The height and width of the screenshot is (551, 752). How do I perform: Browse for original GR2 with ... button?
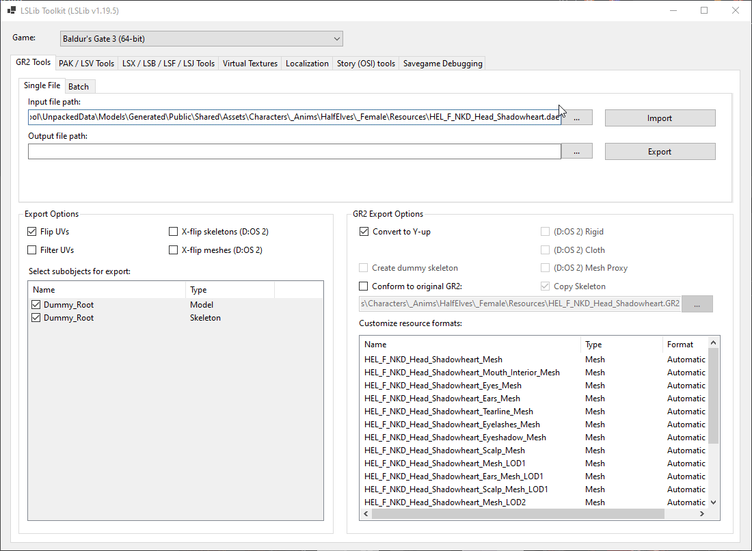coord(697,304)
